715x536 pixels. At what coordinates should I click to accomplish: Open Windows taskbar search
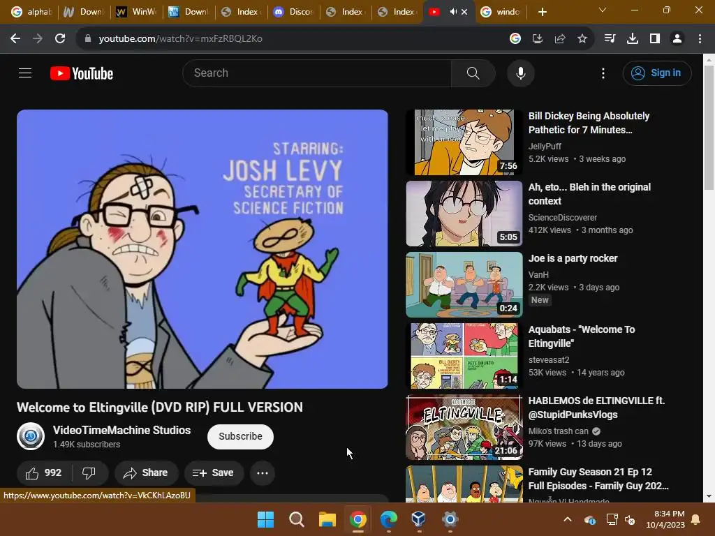click(296, 519)
